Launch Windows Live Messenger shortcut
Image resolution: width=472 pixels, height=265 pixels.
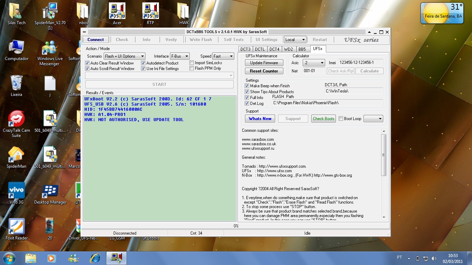(x=50, y=52)
